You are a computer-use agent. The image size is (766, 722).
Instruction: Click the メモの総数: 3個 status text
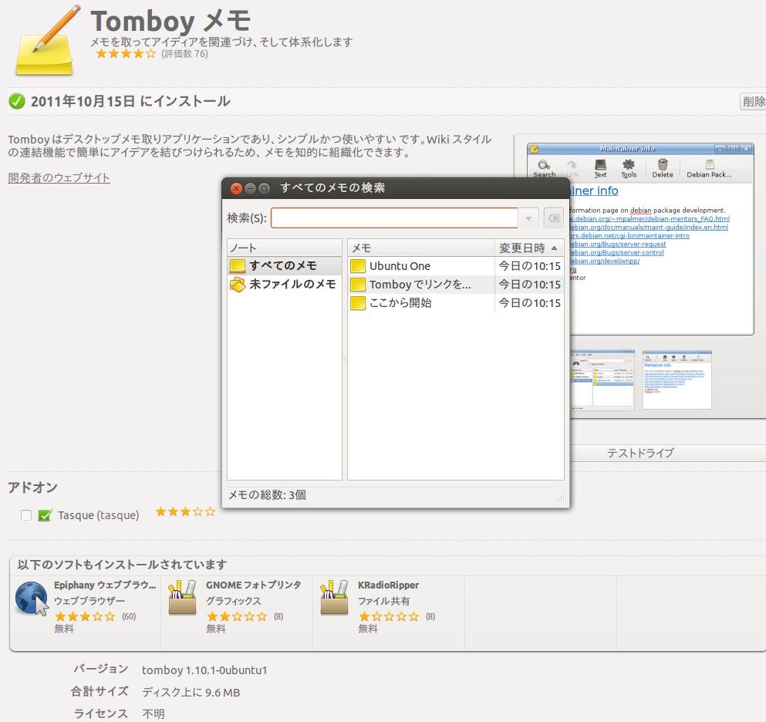(x=267, y=495)
